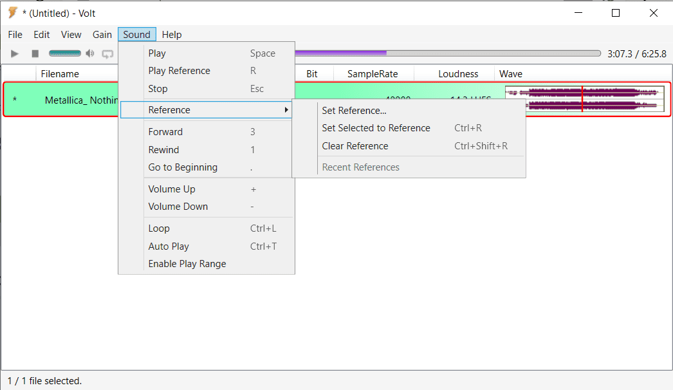This screenshot has width=673, height=390.
Task: Click the speaker volume icon
Action: click(x=90, y=54)
